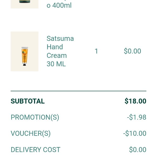Tap the $0.00 delivery cost amount

pyautogui.click(x=138, y=150)
